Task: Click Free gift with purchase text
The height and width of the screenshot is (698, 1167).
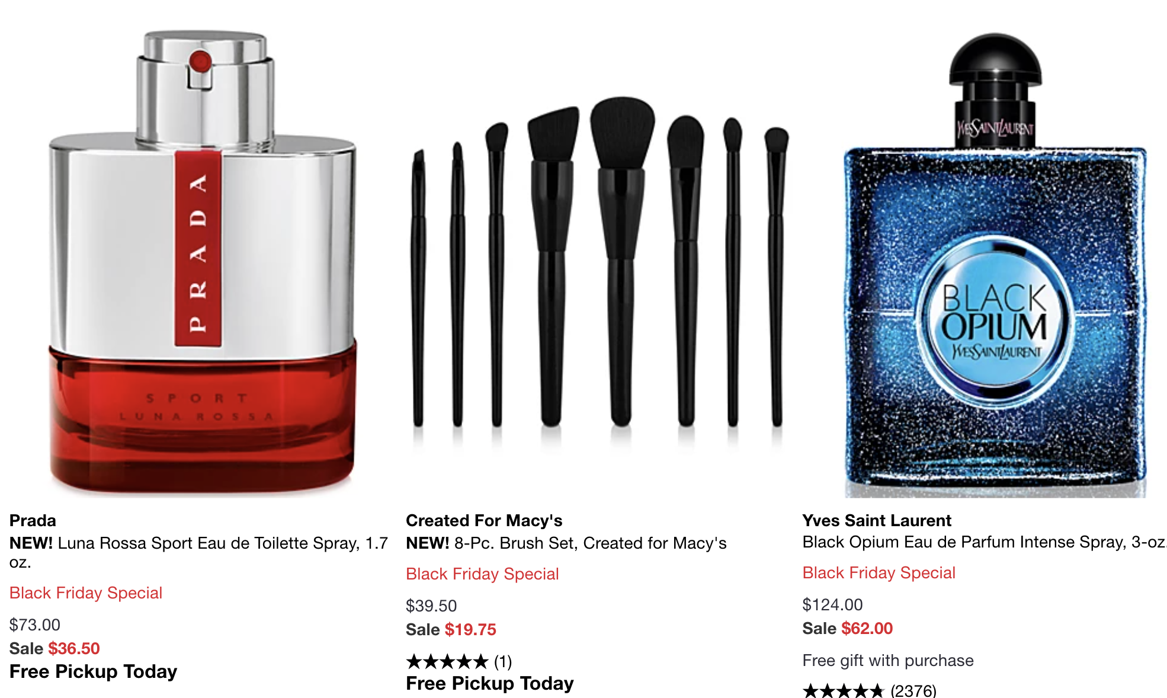Action: [888, 660]
